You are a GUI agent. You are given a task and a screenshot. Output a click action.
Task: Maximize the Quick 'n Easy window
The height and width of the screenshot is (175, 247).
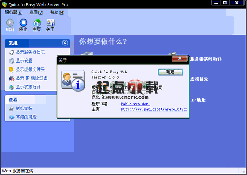point(225,3)
